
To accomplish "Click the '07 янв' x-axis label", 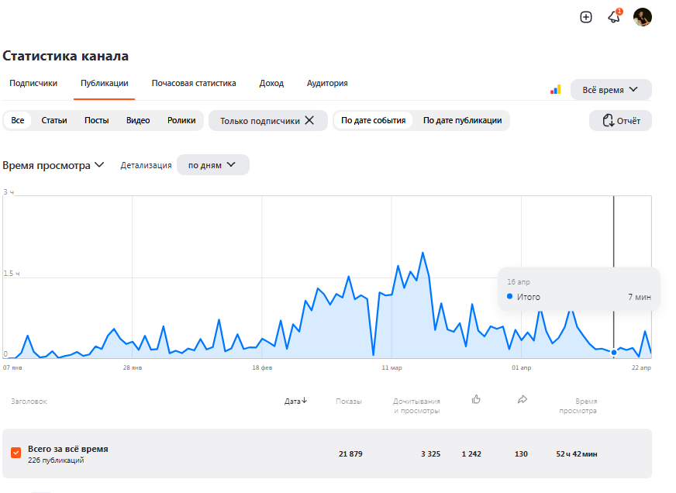I will 12,367.
